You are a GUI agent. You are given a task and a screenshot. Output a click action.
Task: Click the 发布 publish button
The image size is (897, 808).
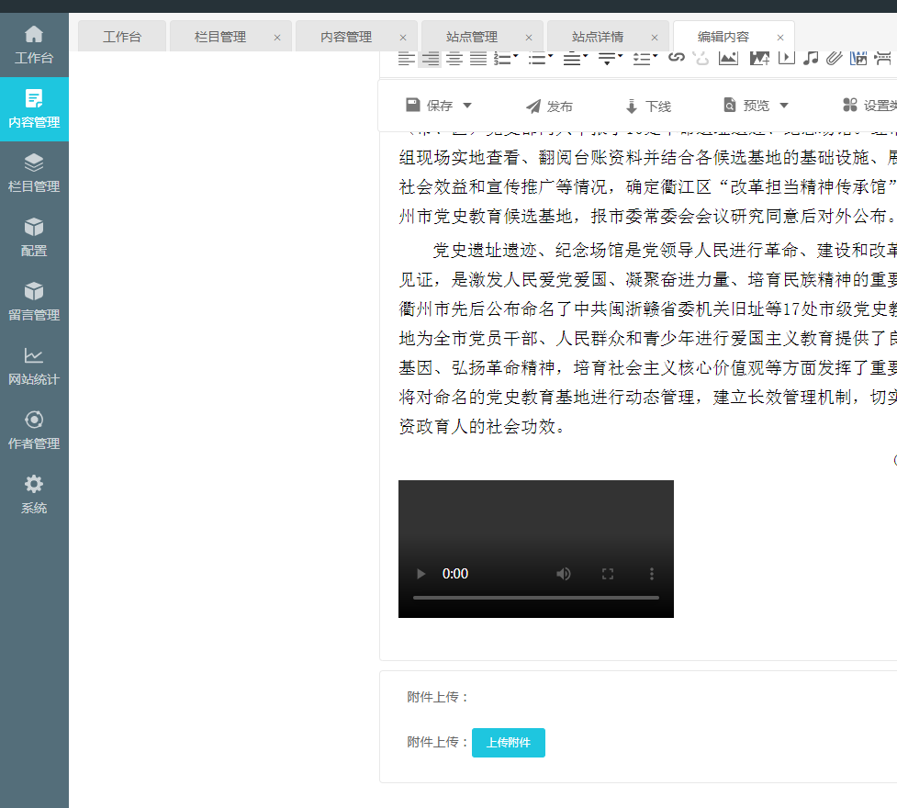click(x=549, y=107)
